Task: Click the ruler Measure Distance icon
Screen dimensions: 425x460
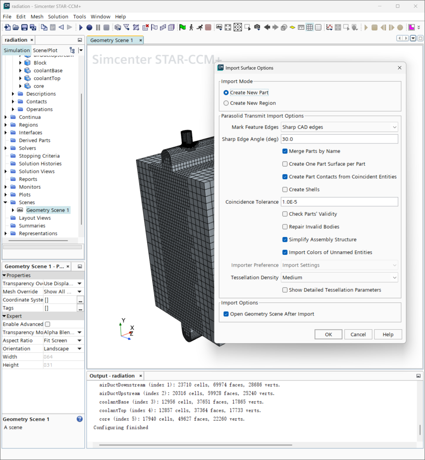Action: point(301,28)
